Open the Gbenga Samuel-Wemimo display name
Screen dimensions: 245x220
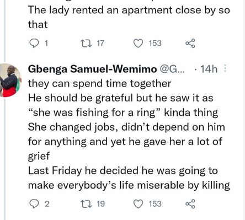pos(93,69)
